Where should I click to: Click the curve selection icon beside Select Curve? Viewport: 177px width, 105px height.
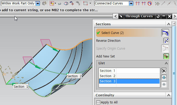coord(165,33)
